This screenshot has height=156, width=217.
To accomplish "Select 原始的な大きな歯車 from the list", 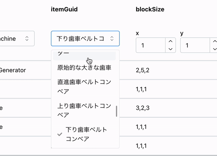I will [x=84, y=68].
